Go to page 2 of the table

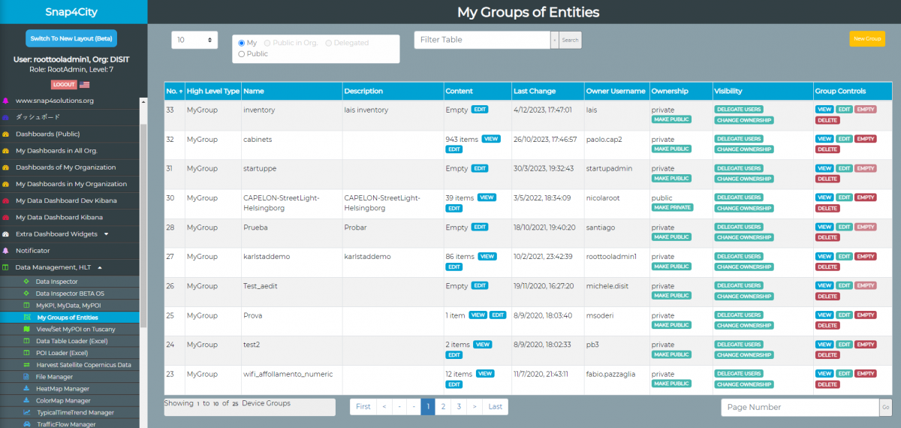pyautogui.click(x=443, y=406)
